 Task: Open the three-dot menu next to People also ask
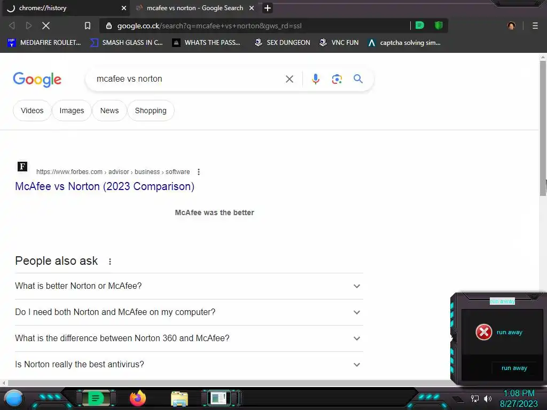[110, 262]
